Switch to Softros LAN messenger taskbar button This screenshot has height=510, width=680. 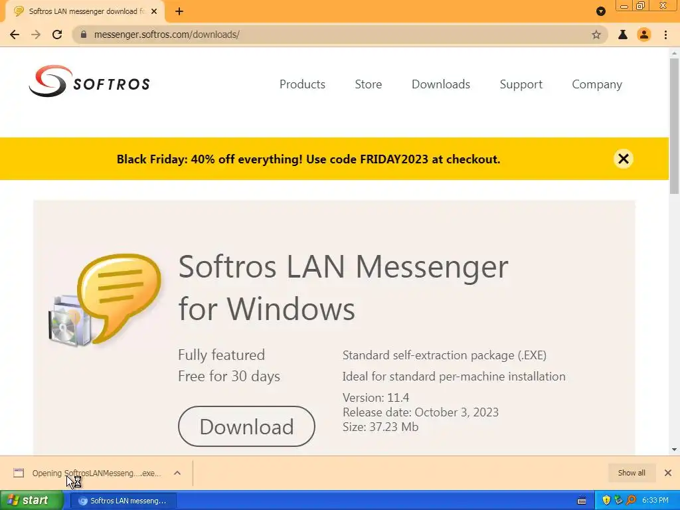[123, 501]
